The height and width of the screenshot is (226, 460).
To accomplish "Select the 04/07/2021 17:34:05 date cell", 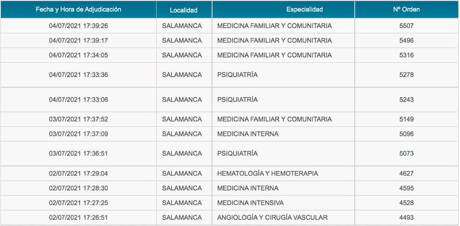I will (x=78, y=55).
